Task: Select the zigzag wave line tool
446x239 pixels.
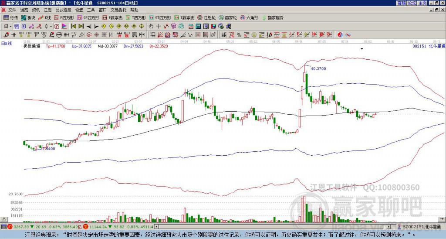Action: click(190, 35)
